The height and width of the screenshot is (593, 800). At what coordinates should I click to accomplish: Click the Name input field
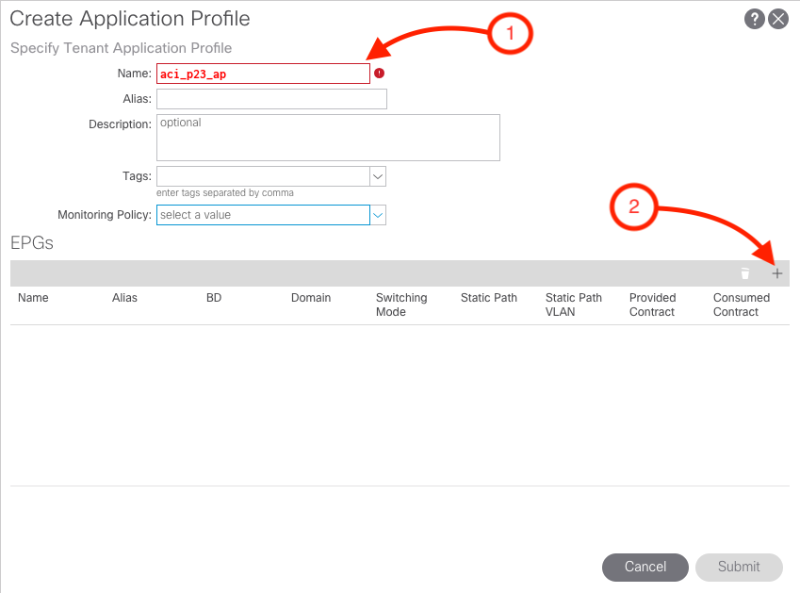[x=263, y=74]
